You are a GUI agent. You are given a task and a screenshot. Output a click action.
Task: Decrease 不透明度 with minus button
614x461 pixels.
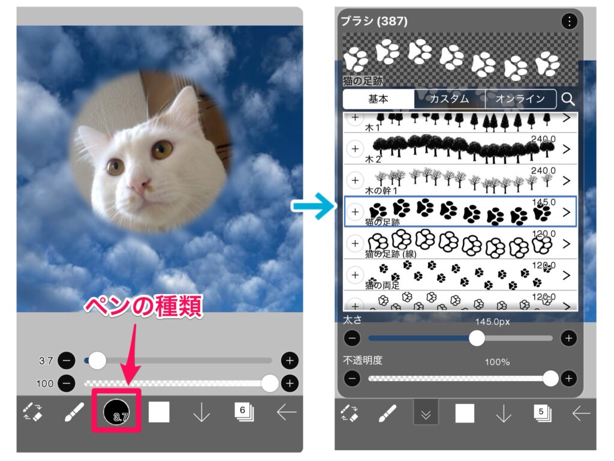(x=353, y=378)
